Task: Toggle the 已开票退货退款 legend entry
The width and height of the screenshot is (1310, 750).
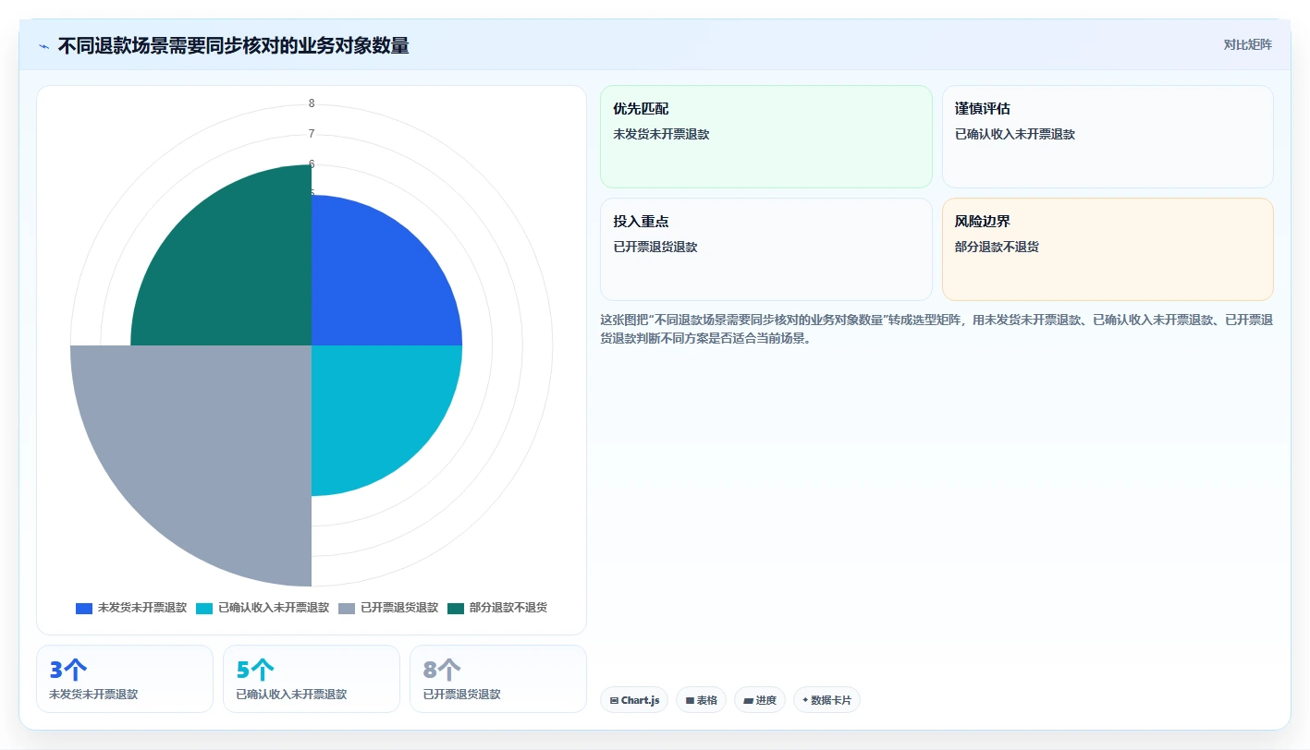Action: pos(388,608)
